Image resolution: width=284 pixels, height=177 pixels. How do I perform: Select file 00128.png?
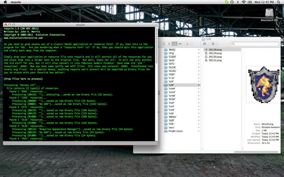click(222, 50)
